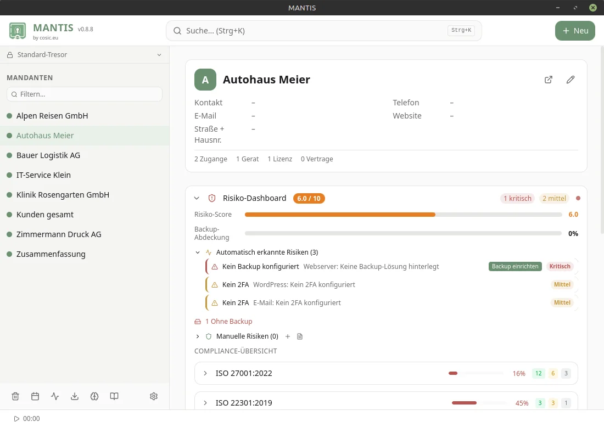Expand ISO 22301:2019 compliance row
Image resolution: width=604 pixels, height=427 pixels.
pyautogui.click(x=205, y=403)
